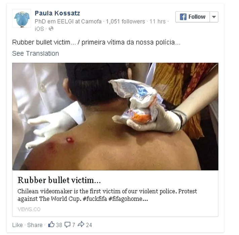The height and width of the screenshot is (235, 239).
Task: Click See Translation link
Action: (36, 53)
